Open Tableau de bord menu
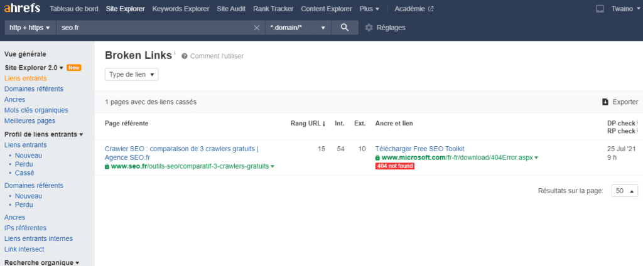This screenshot has width=643, height=266. [74, 9]
